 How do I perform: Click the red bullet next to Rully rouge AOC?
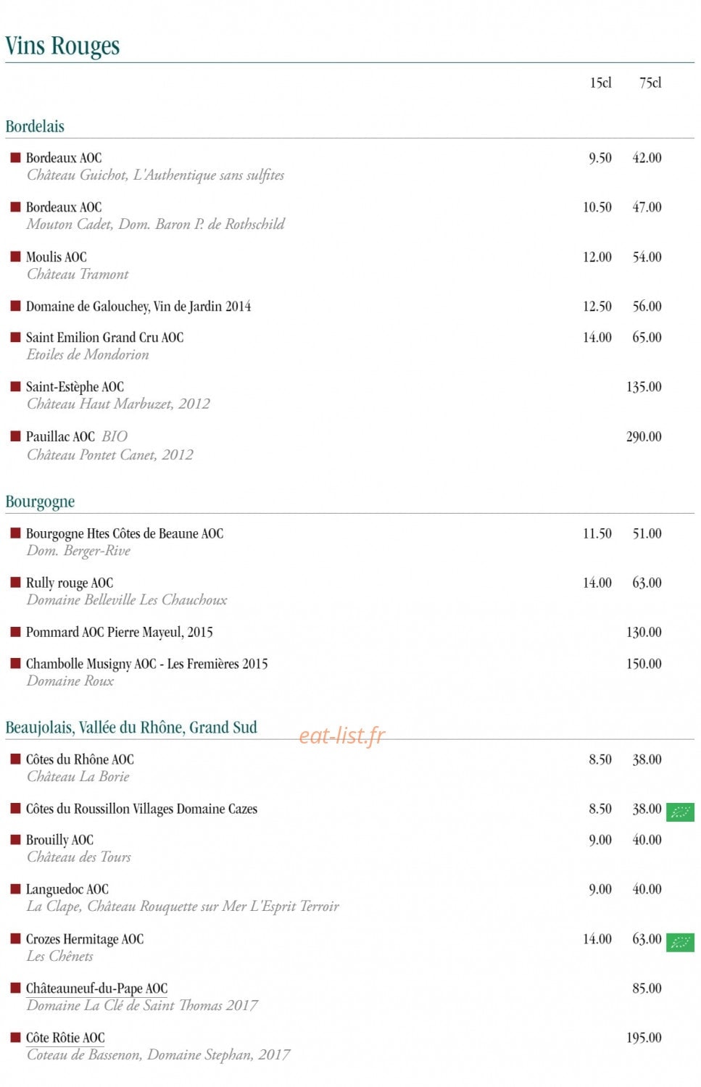(15, 583)
